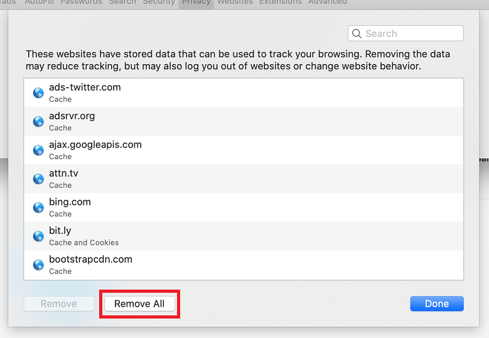Click the Remove button
The width and height of the screenshot is (489, 338).
click(59, 304)
